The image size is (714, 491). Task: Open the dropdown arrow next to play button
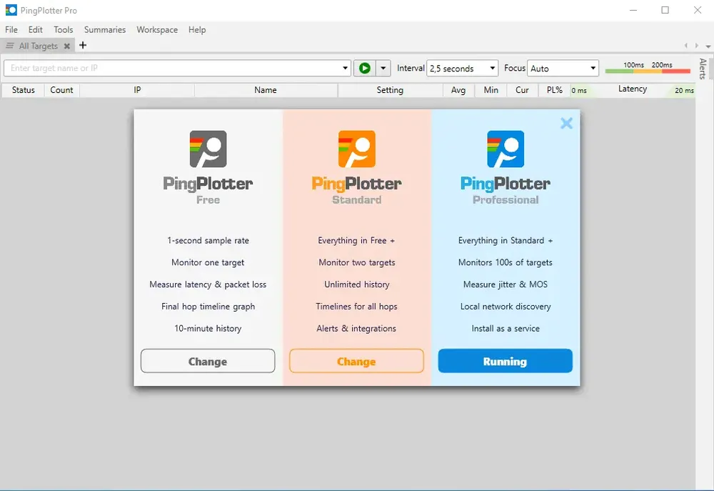(x=383, y=69)
